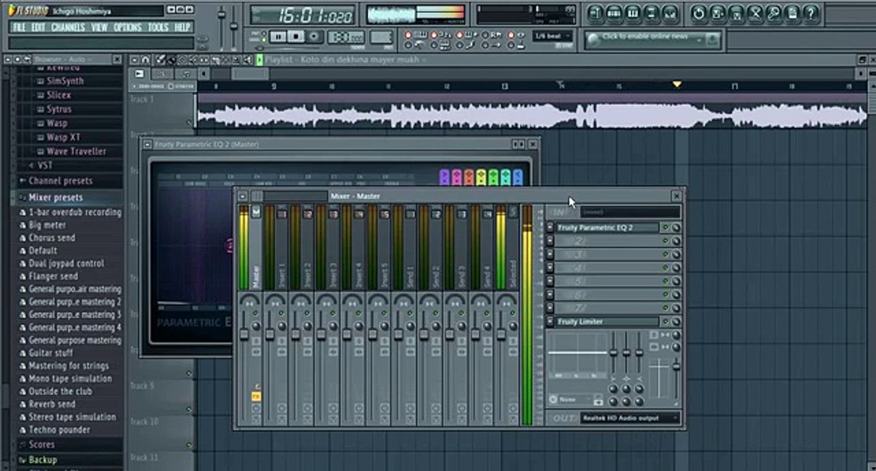This screenshot has width=876, height=471.
Task: Open the TOOLS menu
Action: [x=158, y=27]
